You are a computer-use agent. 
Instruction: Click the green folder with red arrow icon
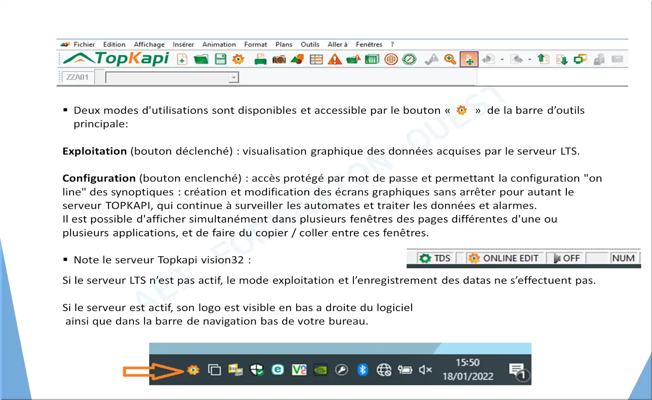353,59
